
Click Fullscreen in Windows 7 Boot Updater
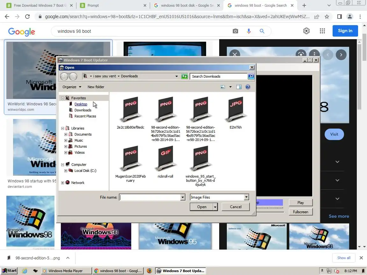click(300, 212)
